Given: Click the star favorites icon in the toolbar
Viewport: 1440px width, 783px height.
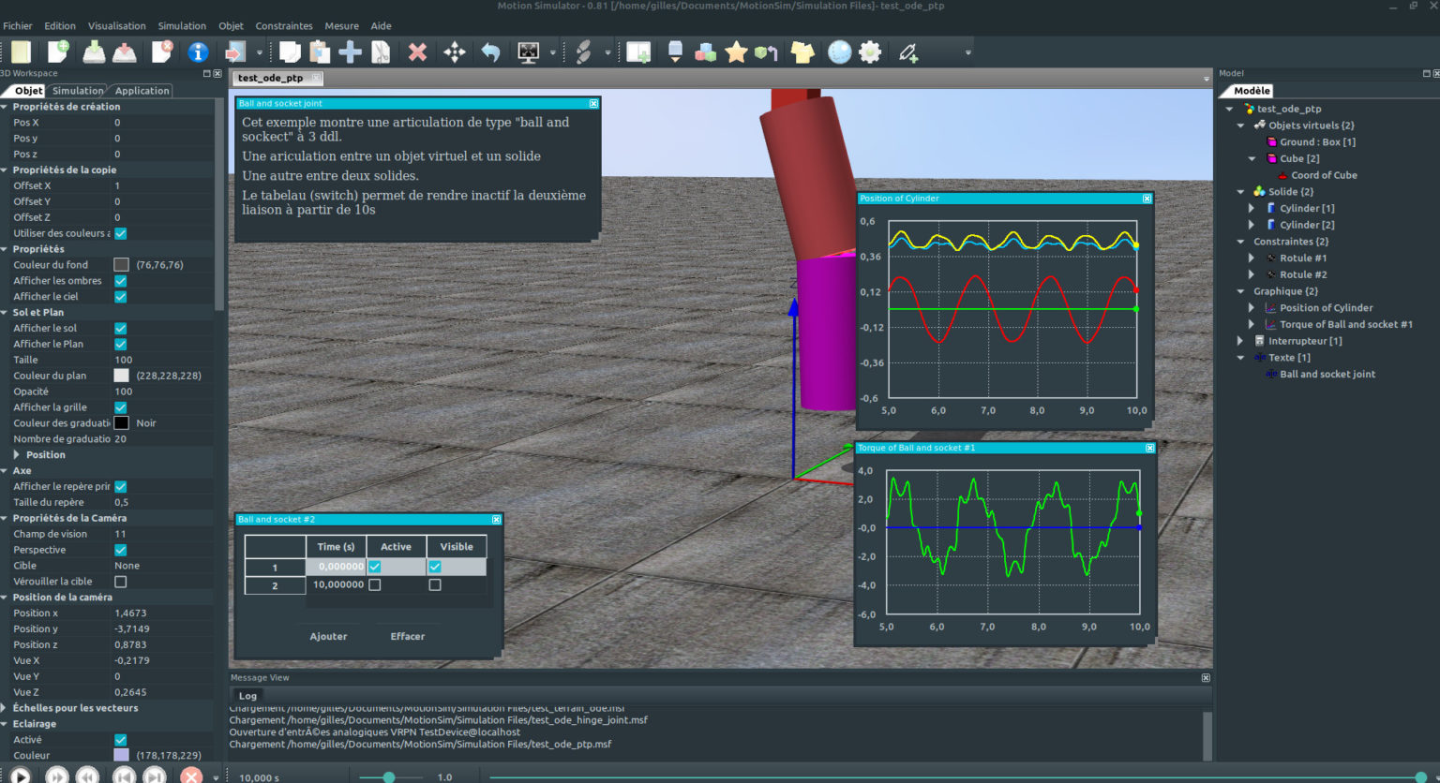Looking at the screenshot, I should tap(737, 52).
